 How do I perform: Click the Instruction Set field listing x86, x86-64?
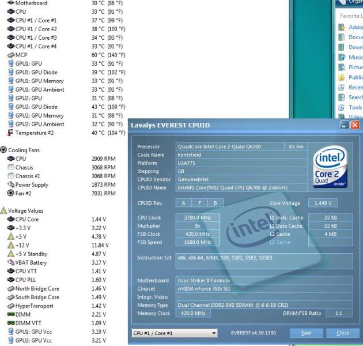click(x=264, y=261)
